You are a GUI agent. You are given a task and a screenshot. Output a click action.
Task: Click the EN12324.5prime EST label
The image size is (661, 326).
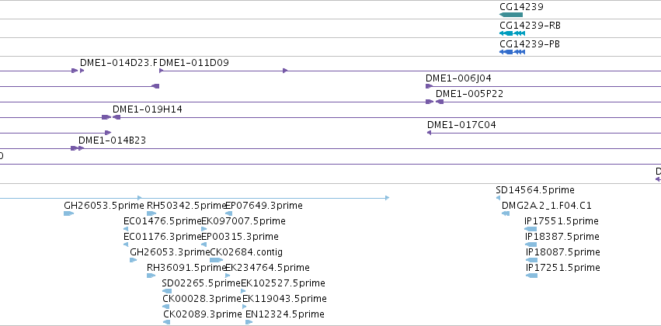(x=285, y=314)
